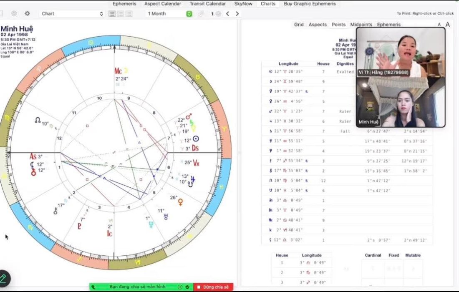Screen dimensions: 459x292
Task: Click the step count stepper beside 1
Action: [218, 14]
